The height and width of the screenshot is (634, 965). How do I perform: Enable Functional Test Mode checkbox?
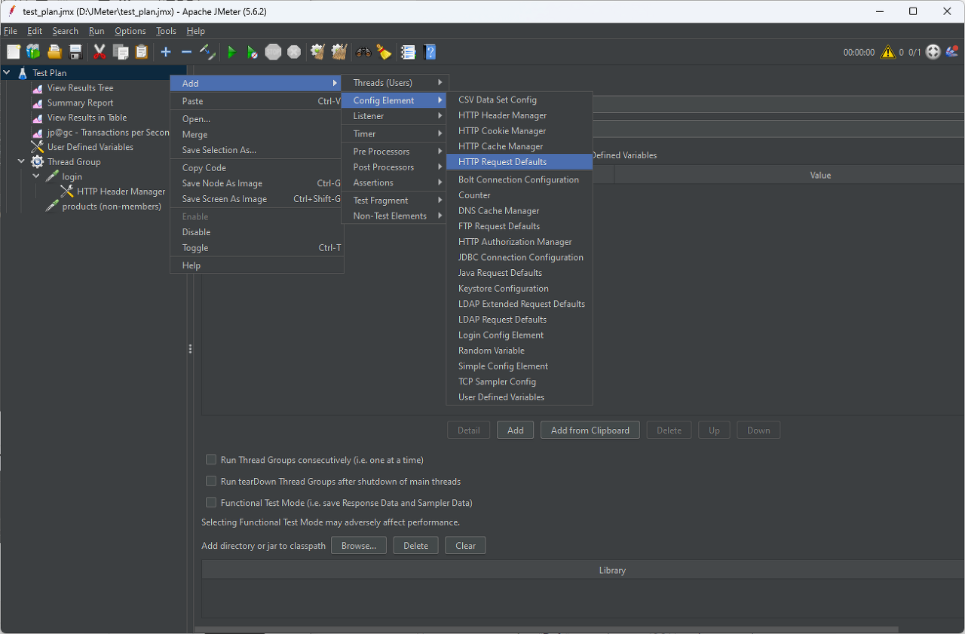(x=211, y=503)
